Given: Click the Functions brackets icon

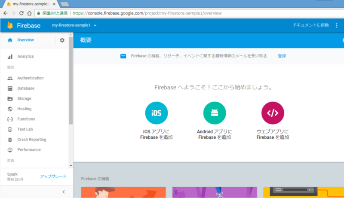Looking at the screenshot, I should coord(10,119).
